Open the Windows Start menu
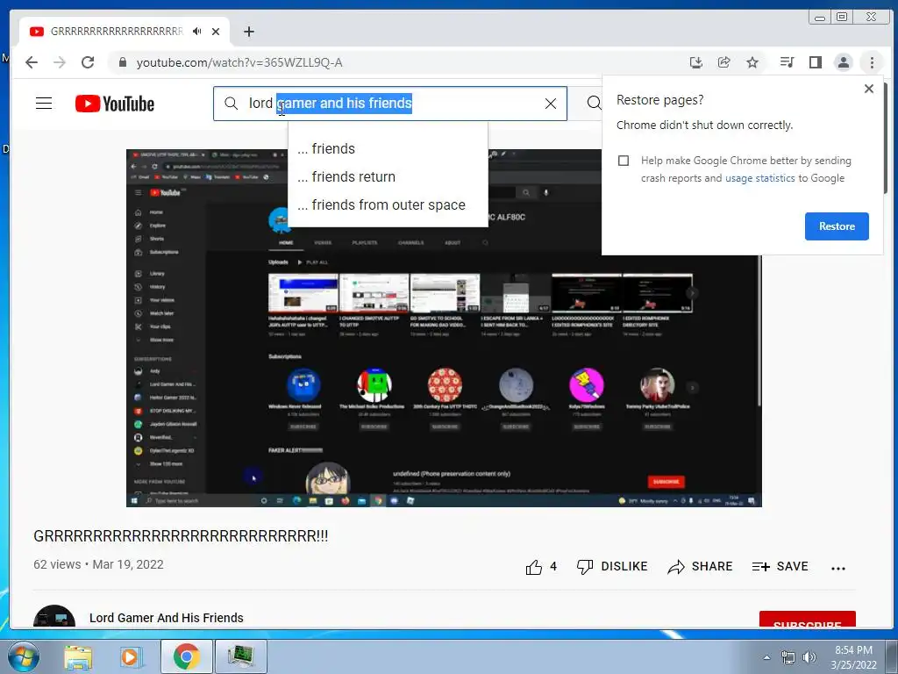The width and height of the screenshot is (898, 674). coord(22,656)
